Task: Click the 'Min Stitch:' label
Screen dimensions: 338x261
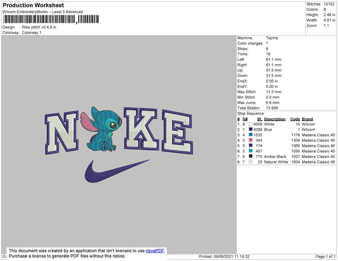Action: (x=246, y=97)
